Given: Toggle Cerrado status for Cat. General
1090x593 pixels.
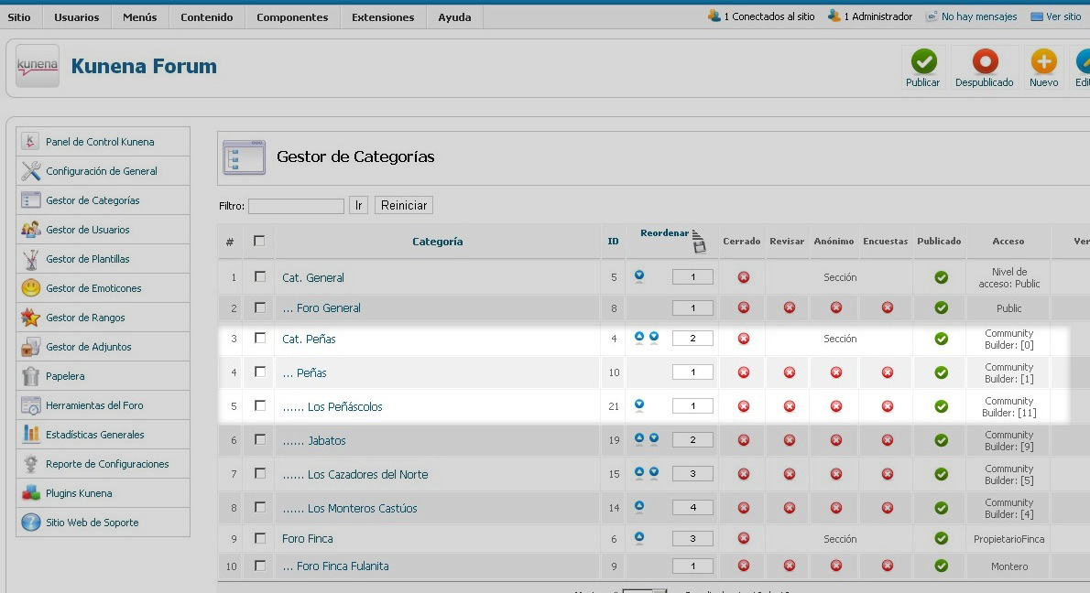Looking at the screenshot, I should click(744, 277).
